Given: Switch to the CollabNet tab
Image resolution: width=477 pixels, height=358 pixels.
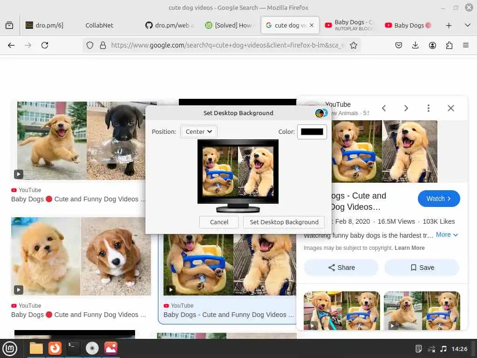Looking at the screenshot, I should 99,25.
